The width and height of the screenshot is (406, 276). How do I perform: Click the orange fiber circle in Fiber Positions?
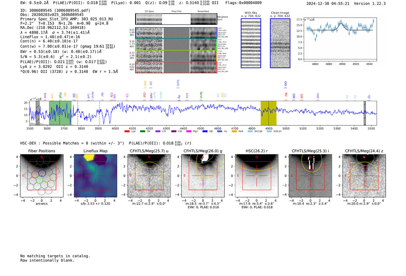[47, 178]
